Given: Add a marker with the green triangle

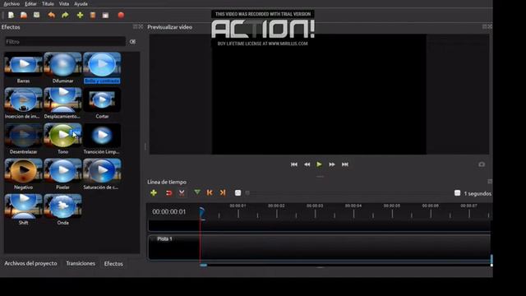Looking at the screenshot, I should [197, 192].
